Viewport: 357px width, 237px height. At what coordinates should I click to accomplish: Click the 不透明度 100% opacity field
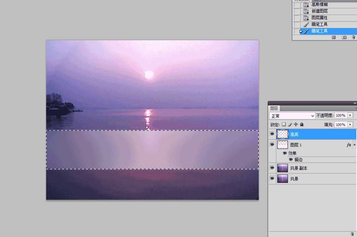point(341,115)
